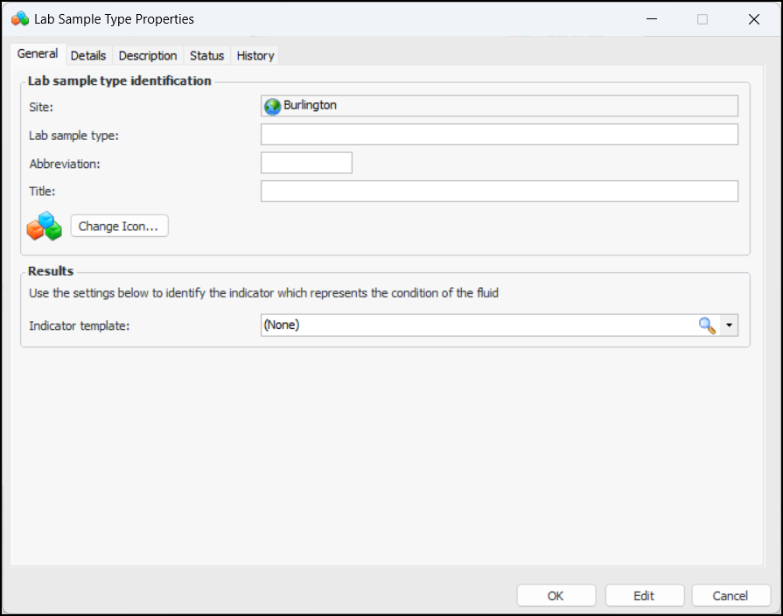
Task: Click the large cubes icon preview
Action: pyautogui.click(x=44, y=226)
